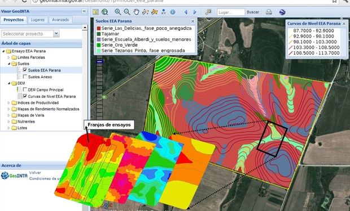Select the zoom in magnifier tool
This screenshot has height=211, width=350.
click(x=117, y=12)
